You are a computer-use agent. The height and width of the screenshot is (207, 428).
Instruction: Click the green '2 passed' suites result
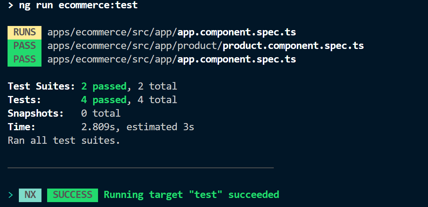(104, 86)
